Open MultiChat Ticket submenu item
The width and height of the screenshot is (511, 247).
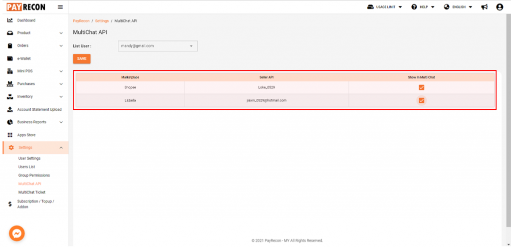(32, 192)
